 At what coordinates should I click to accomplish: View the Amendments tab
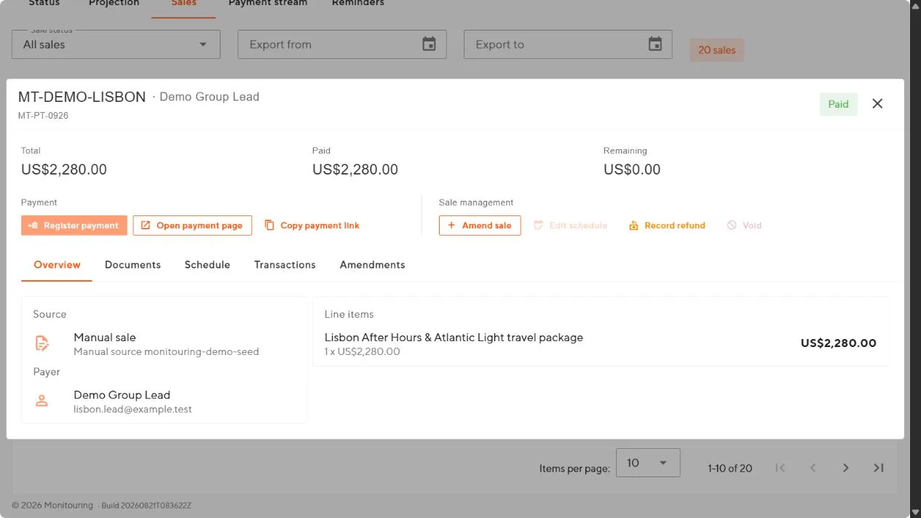point(372,265)
